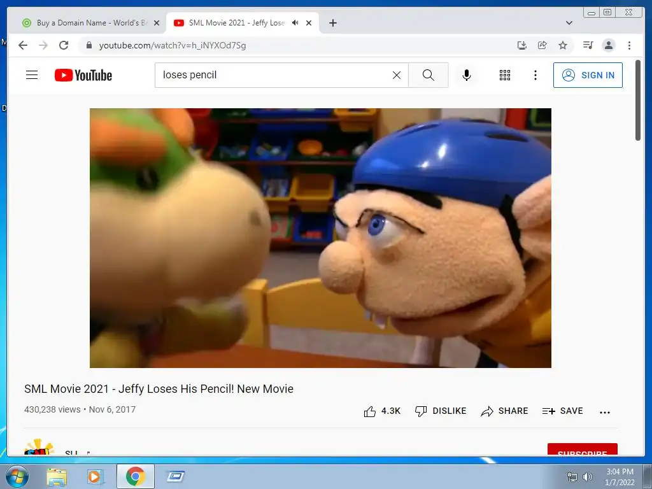
Task: Open the YouTube guide hamburger menu
Action: (32, 75)
